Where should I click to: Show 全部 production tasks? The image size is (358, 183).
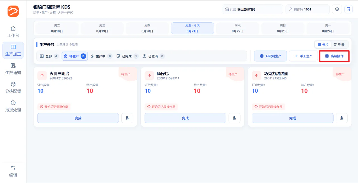point(49,56)
